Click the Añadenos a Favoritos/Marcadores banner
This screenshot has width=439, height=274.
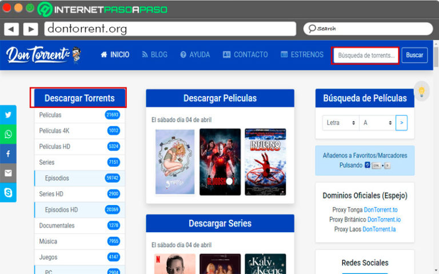(365, 160)
